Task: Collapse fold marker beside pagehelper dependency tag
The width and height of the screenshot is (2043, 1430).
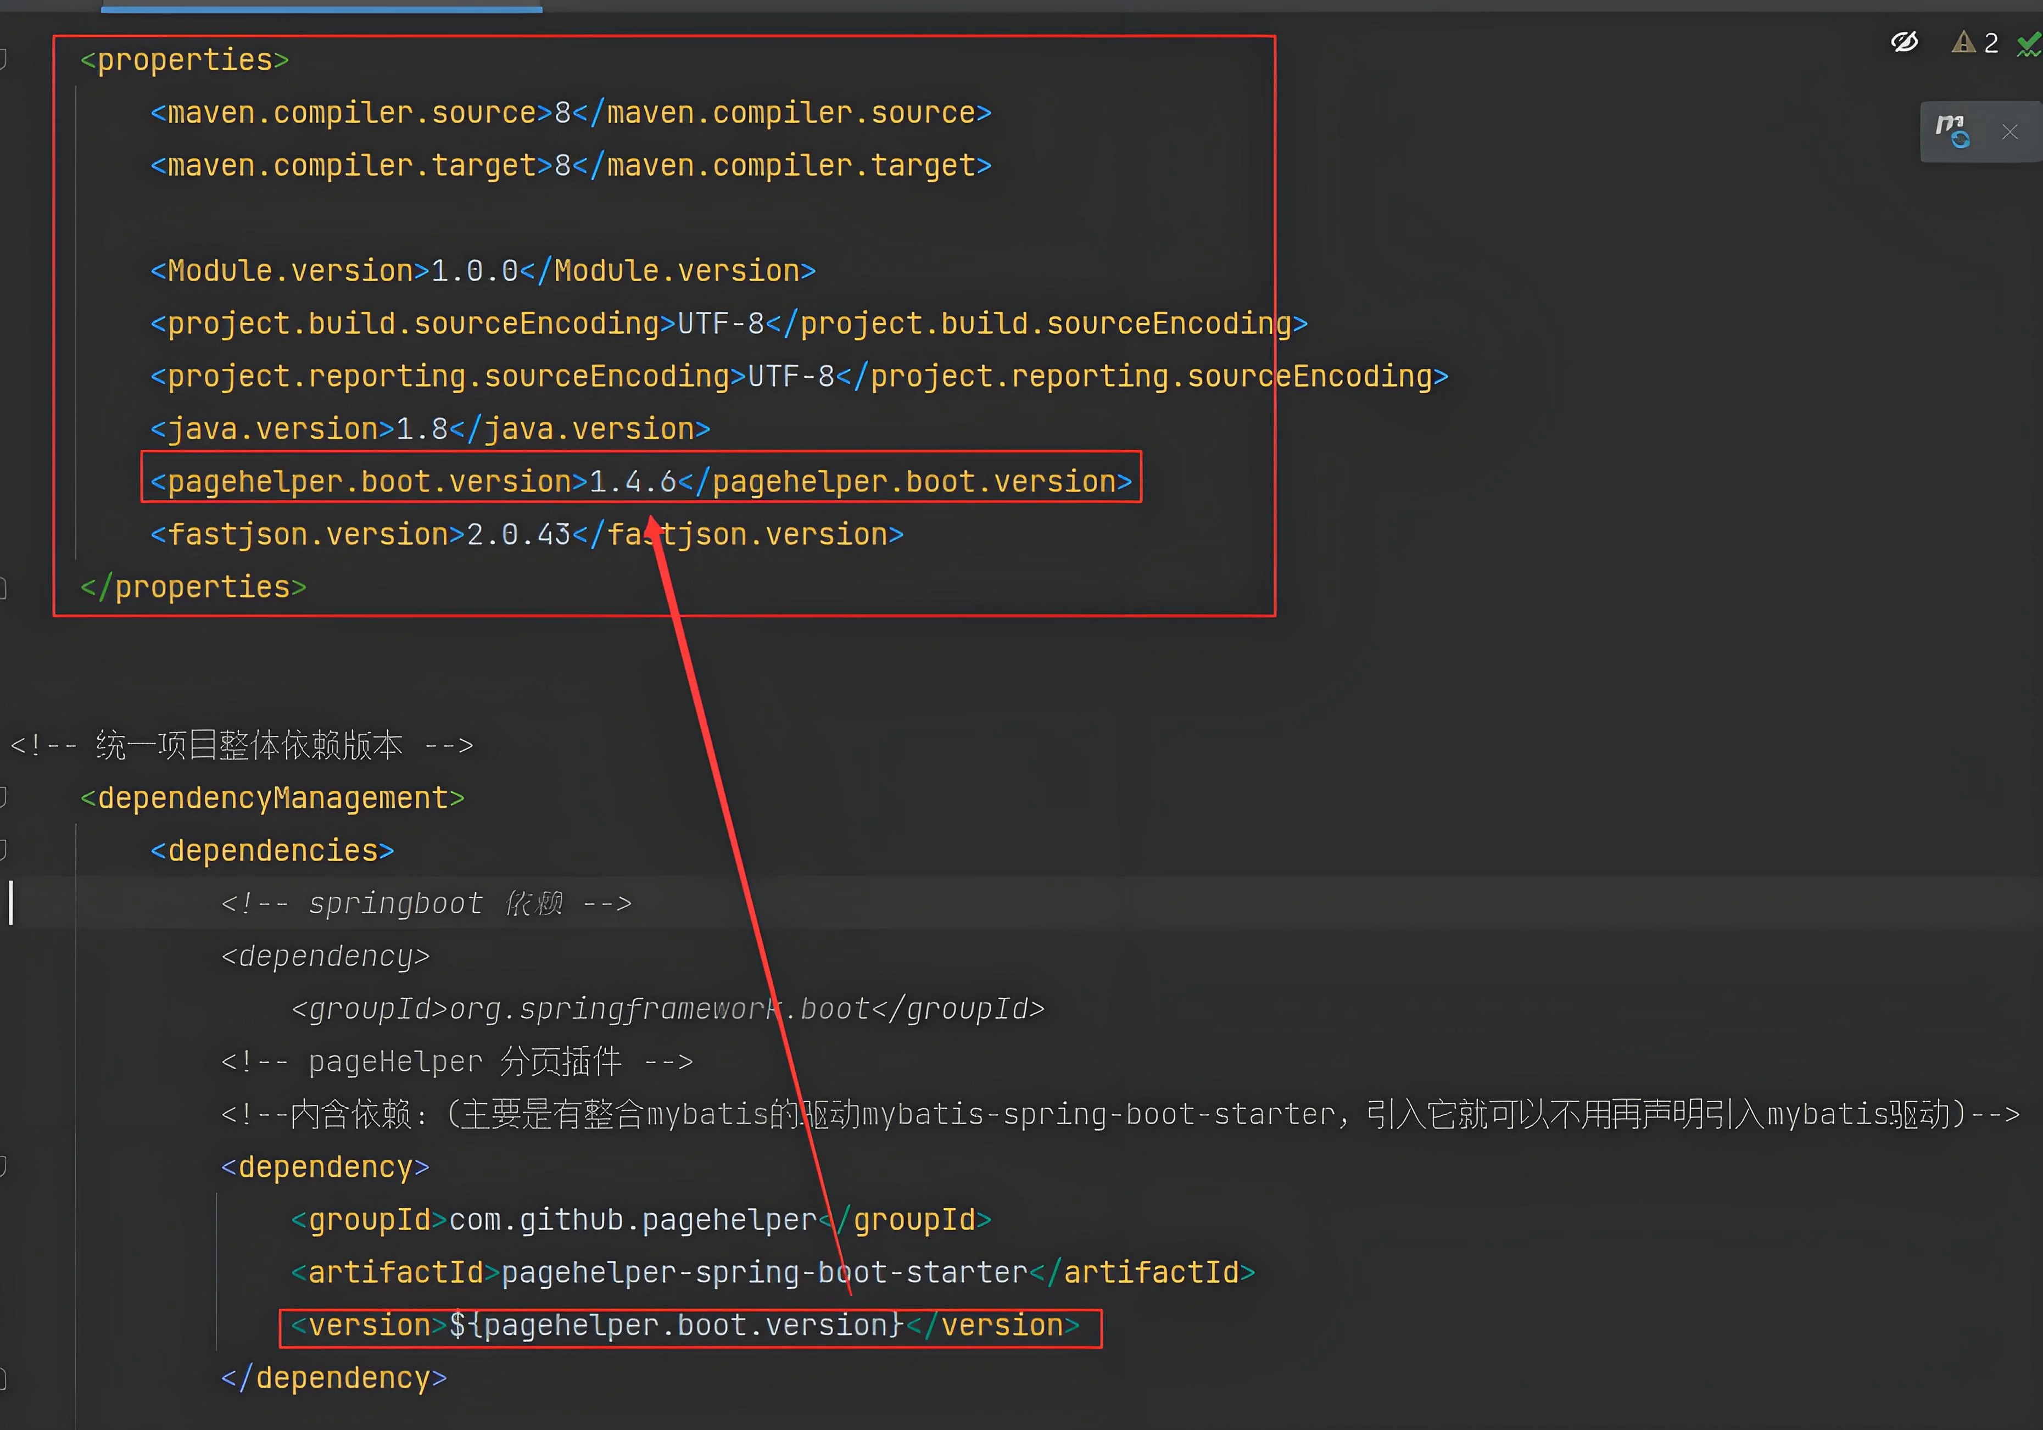Action: click(x=3, y=1166)
